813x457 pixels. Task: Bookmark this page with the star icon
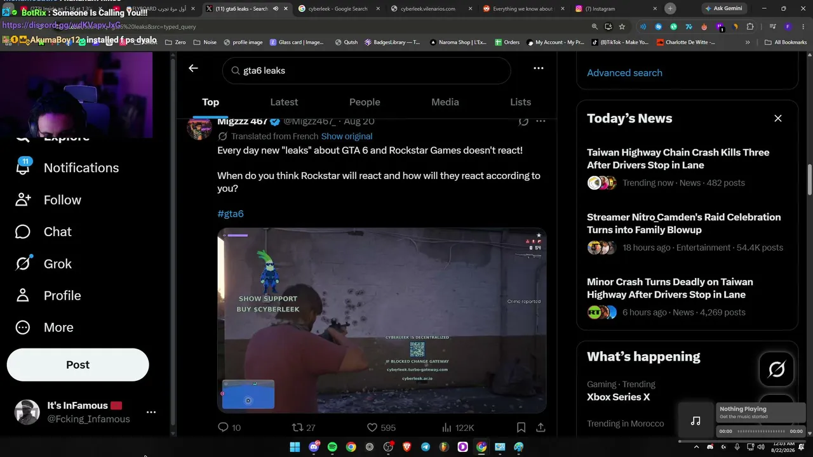622,27
